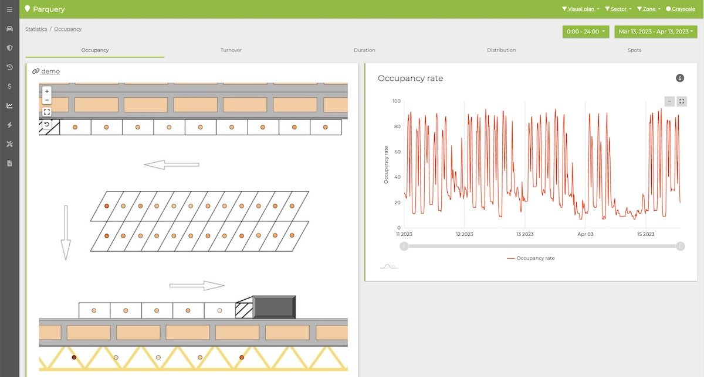Click the lightning bolt sidebar icon
The image size is (704, 377).
(9, 125)
